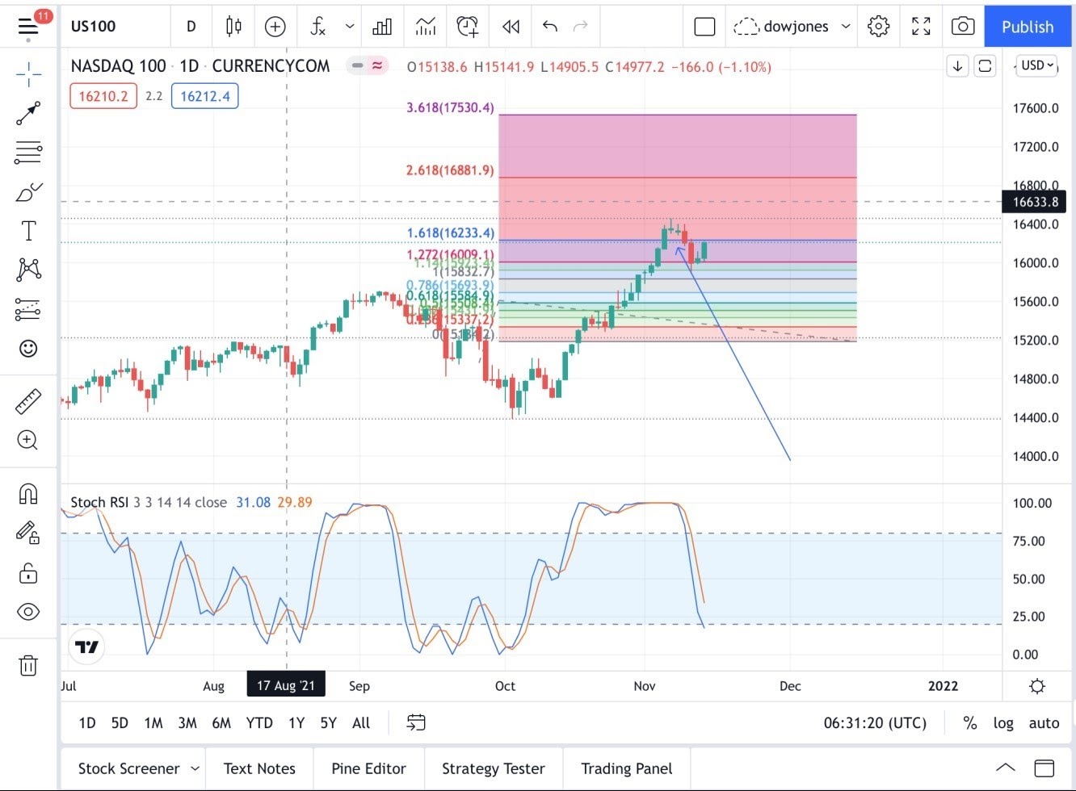Open the Pine Editor tab
1076x791 pixels.
(368, 768)
